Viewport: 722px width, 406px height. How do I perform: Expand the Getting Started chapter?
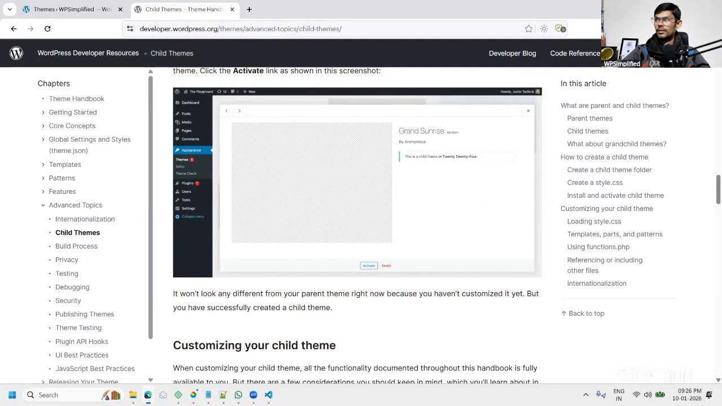click(43, 112)
